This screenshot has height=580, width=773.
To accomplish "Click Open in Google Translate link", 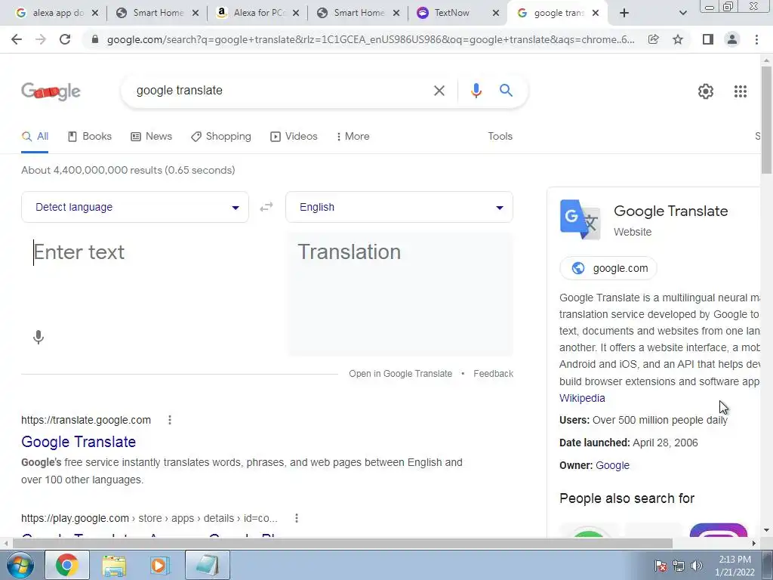I will pos(400,374).
